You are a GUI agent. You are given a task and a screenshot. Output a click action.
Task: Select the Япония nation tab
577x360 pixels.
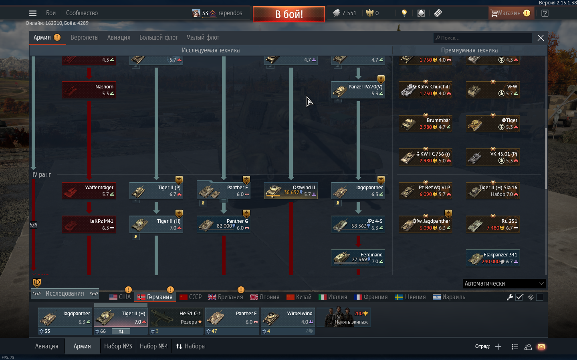265,297
